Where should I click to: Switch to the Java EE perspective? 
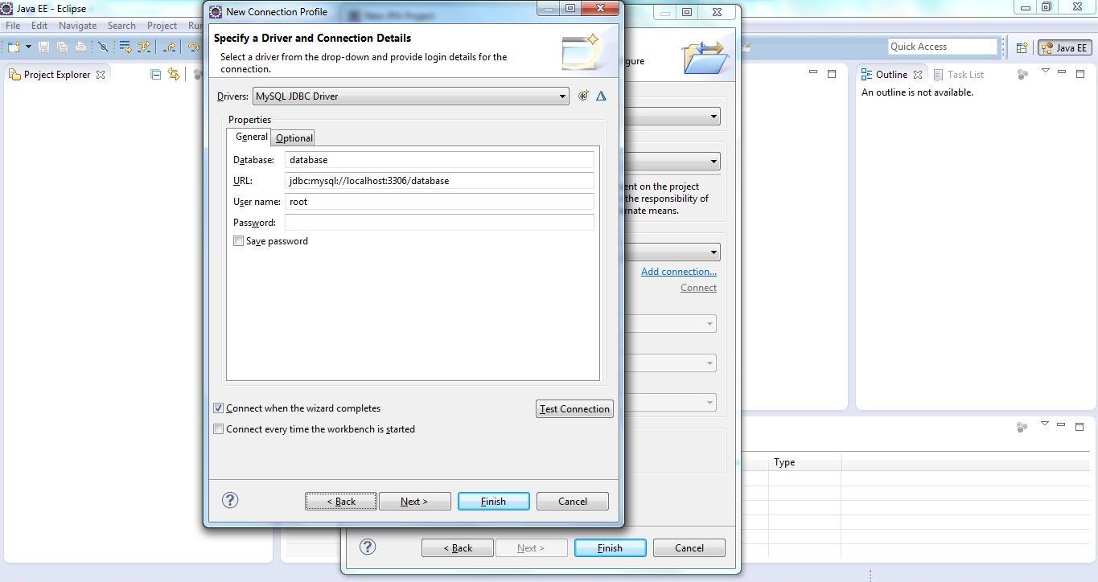pos(1063,47)
